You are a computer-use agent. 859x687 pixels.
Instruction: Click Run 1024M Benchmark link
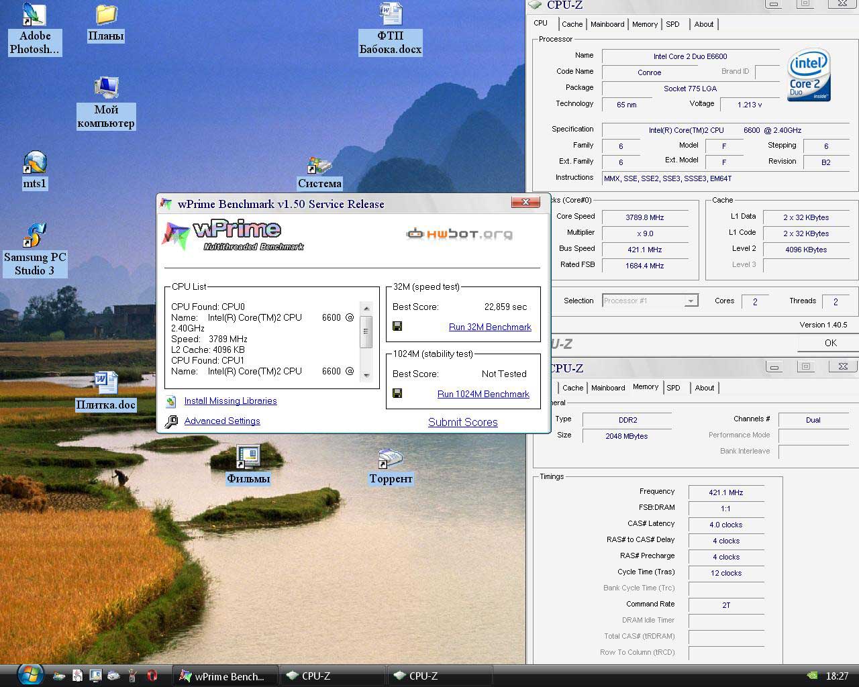483,394
